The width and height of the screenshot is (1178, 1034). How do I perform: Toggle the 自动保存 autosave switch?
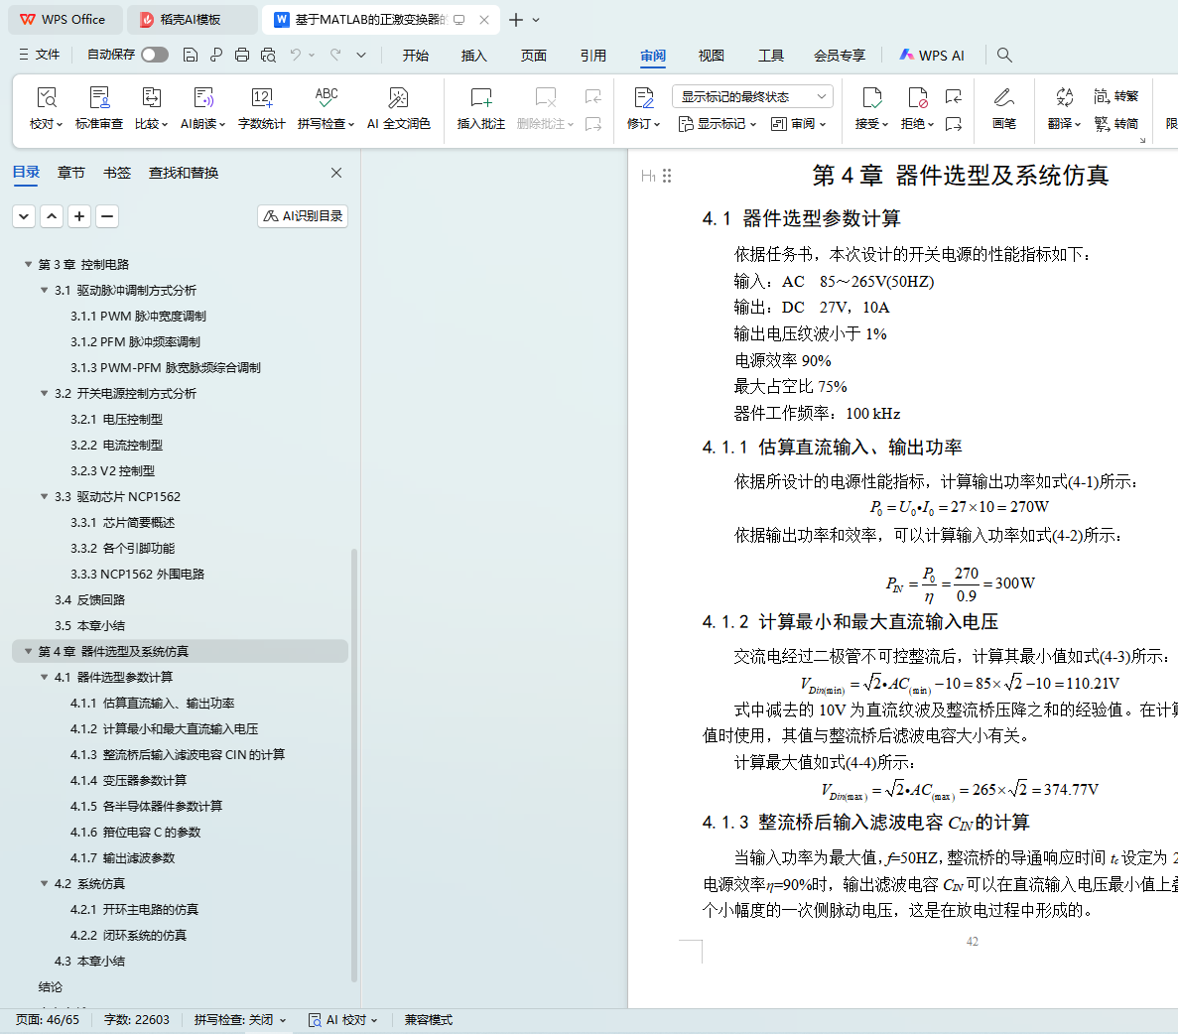pos(154,55)
